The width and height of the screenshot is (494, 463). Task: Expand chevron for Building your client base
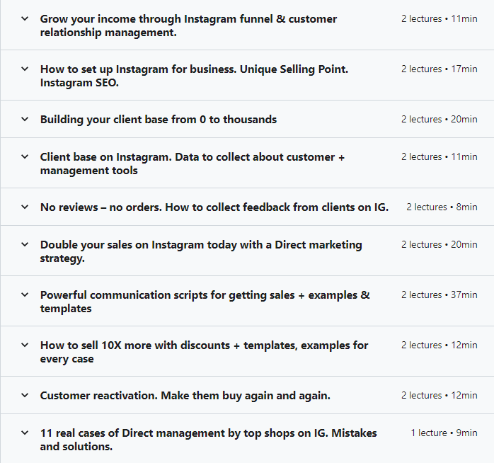(25, 119)
